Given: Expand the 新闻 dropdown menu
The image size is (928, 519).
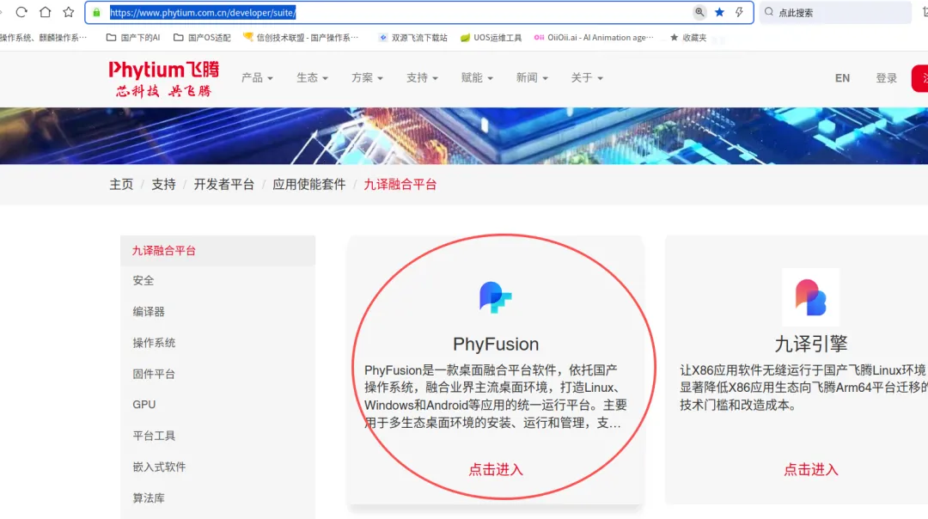Looking at the screenshot, I should [x=532, y=77].
